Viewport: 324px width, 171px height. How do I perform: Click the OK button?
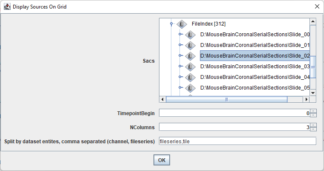coord(162,160)
